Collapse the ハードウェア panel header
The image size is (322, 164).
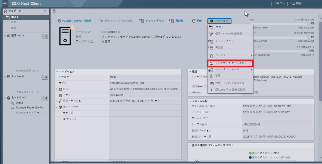[x=58, y=72]
